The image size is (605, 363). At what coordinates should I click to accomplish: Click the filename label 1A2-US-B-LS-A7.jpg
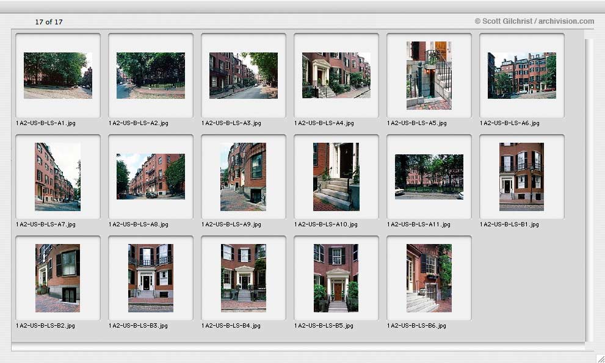[46, 224]
